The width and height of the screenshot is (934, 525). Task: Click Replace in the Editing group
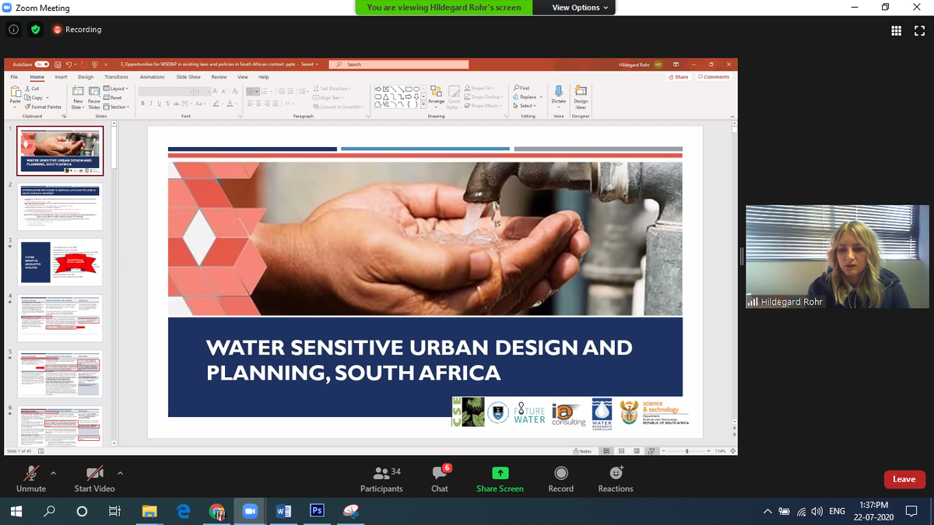527,97
